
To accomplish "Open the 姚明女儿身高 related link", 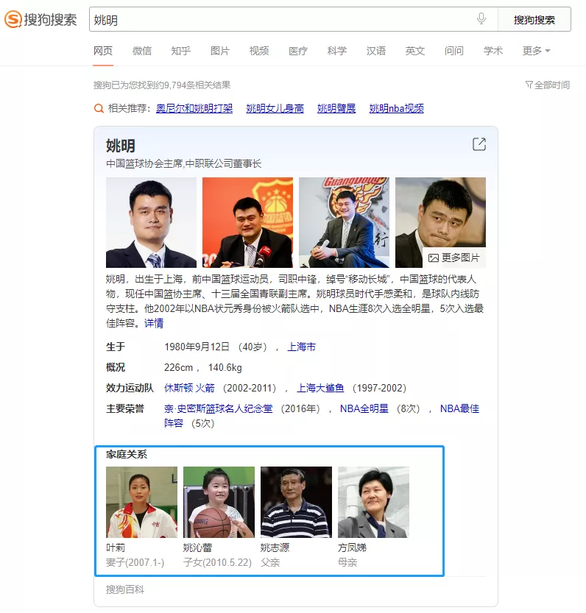I will [x=275, y=108].
